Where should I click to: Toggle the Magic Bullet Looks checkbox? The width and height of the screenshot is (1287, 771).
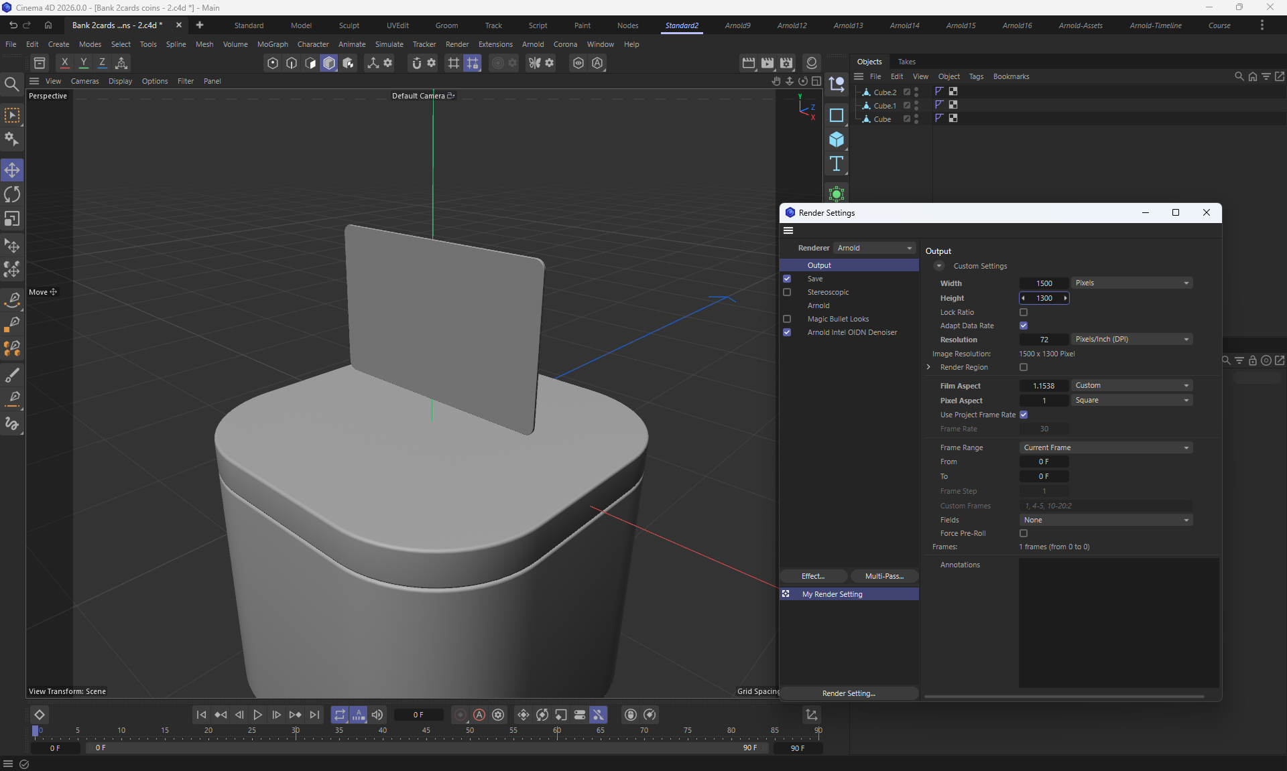[787, 319]
